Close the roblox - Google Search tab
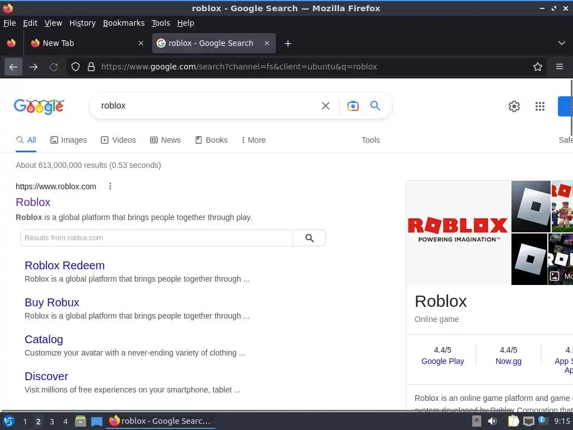Screen dimensions: 573x430 (267, 43)
